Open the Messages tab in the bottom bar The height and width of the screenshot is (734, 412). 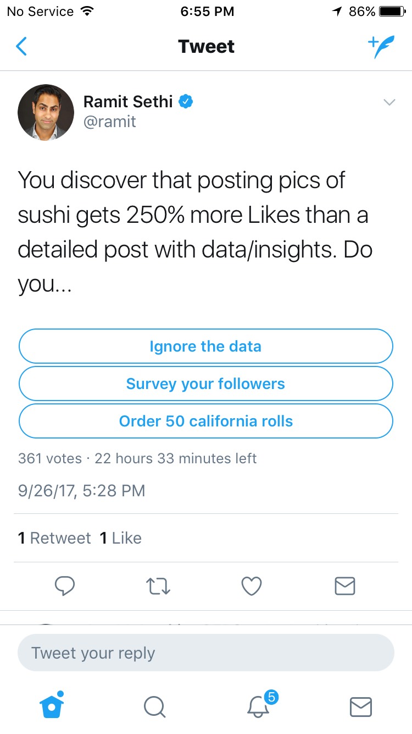pos(361,706)
